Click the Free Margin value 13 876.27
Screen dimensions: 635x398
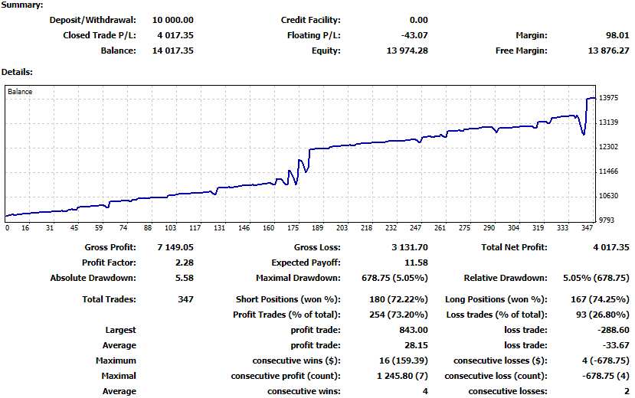point(609,51)
